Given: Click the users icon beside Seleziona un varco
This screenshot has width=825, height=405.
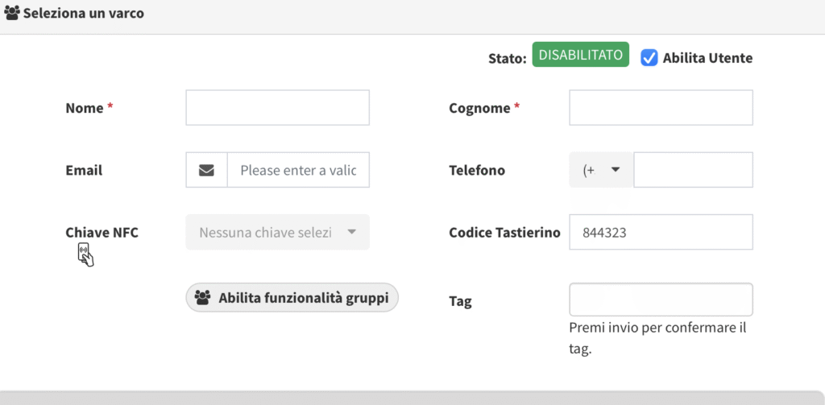Looking at the screenshot, I should click(12, 14).
